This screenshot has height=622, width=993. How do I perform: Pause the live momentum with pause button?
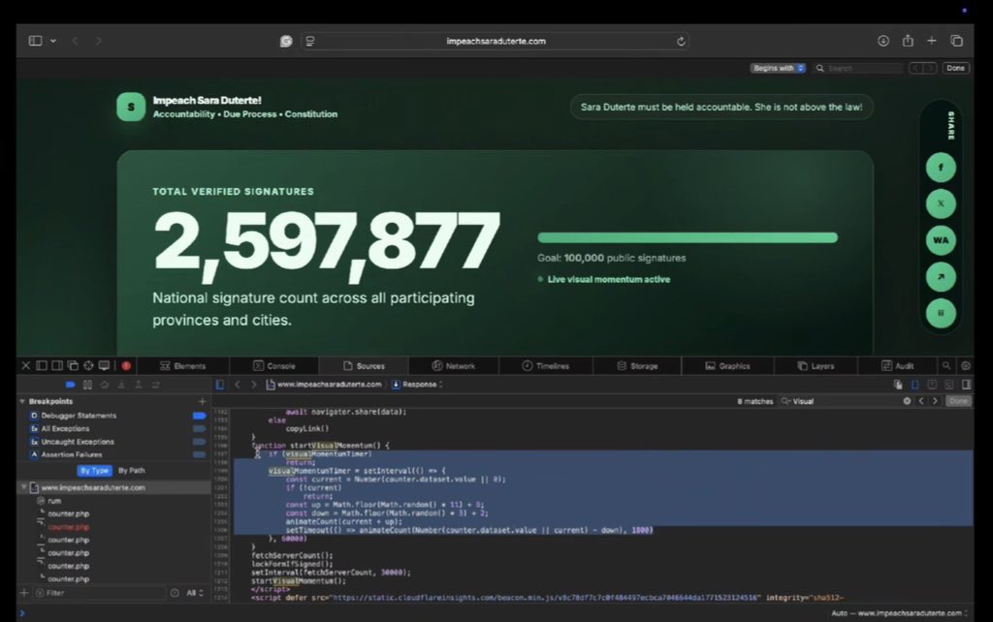click(941, 313)
